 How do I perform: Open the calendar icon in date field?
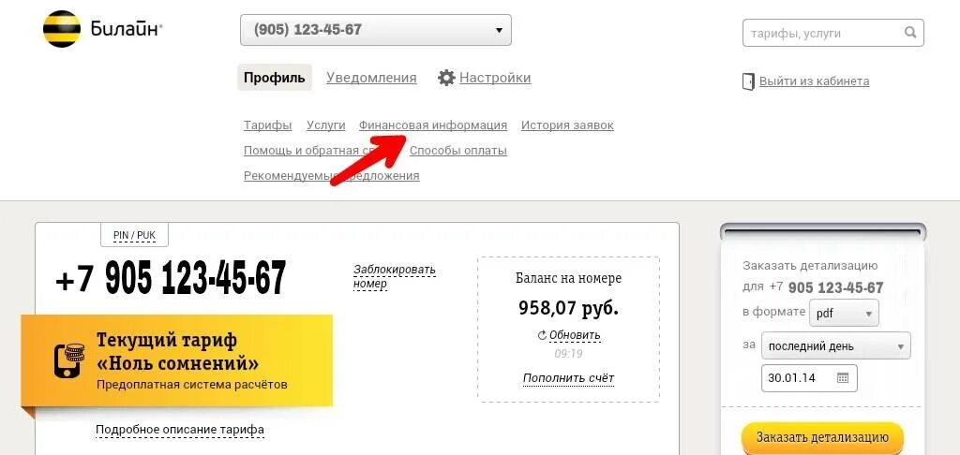tap(843, 378)
